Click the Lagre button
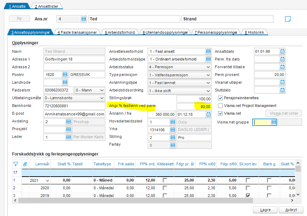This screenshot has height=216, width=307. coord(265,210)
